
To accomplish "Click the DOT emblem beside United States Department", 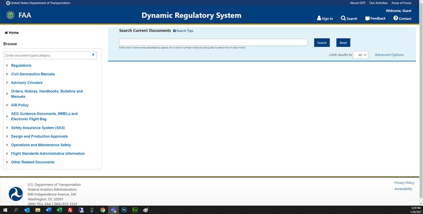I will pos(8,3).
